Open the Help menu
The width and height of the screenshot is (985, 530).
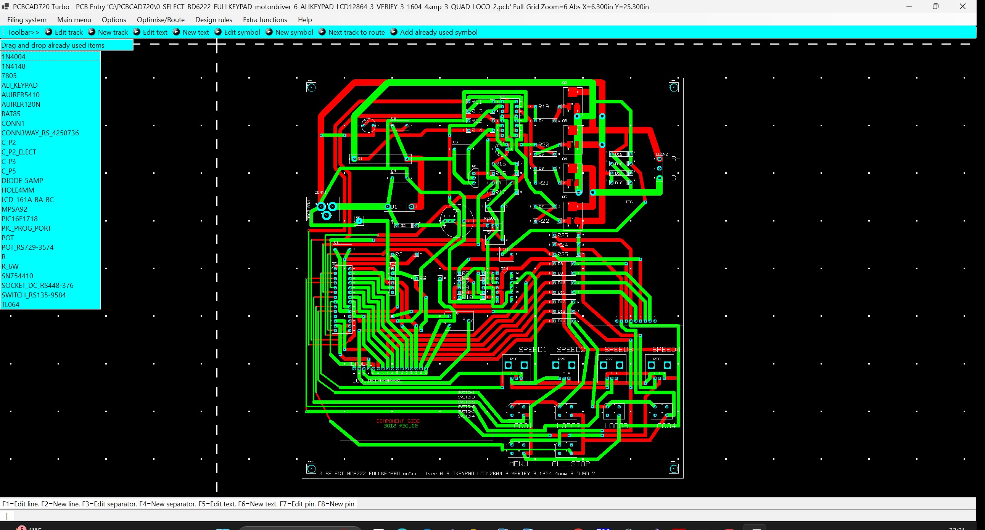304,19
